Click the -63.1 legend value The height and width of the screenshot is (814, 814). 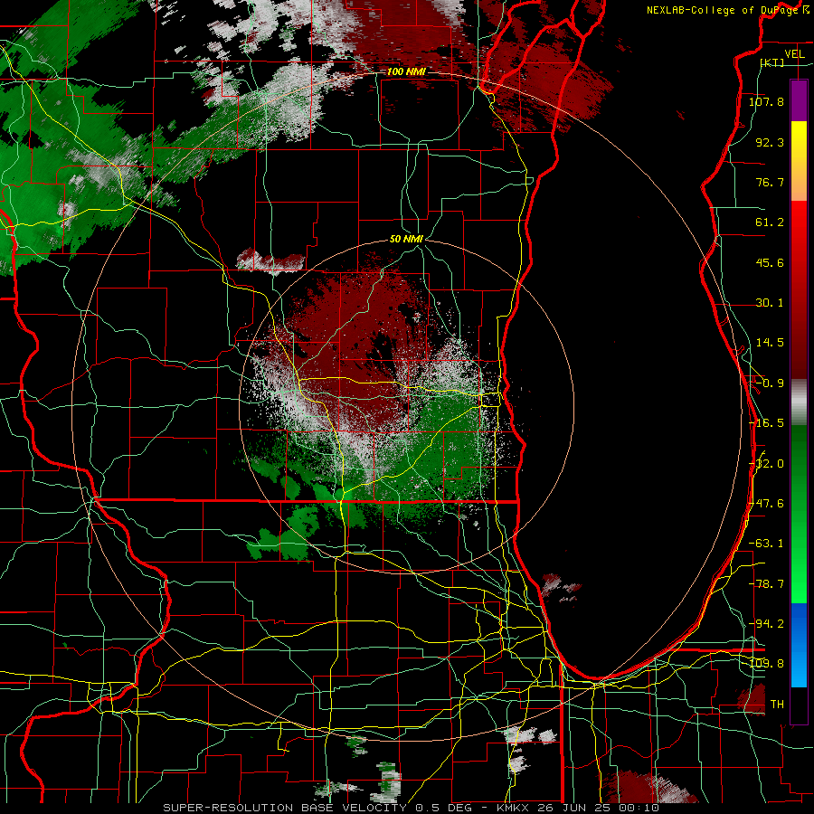[766, 544]
